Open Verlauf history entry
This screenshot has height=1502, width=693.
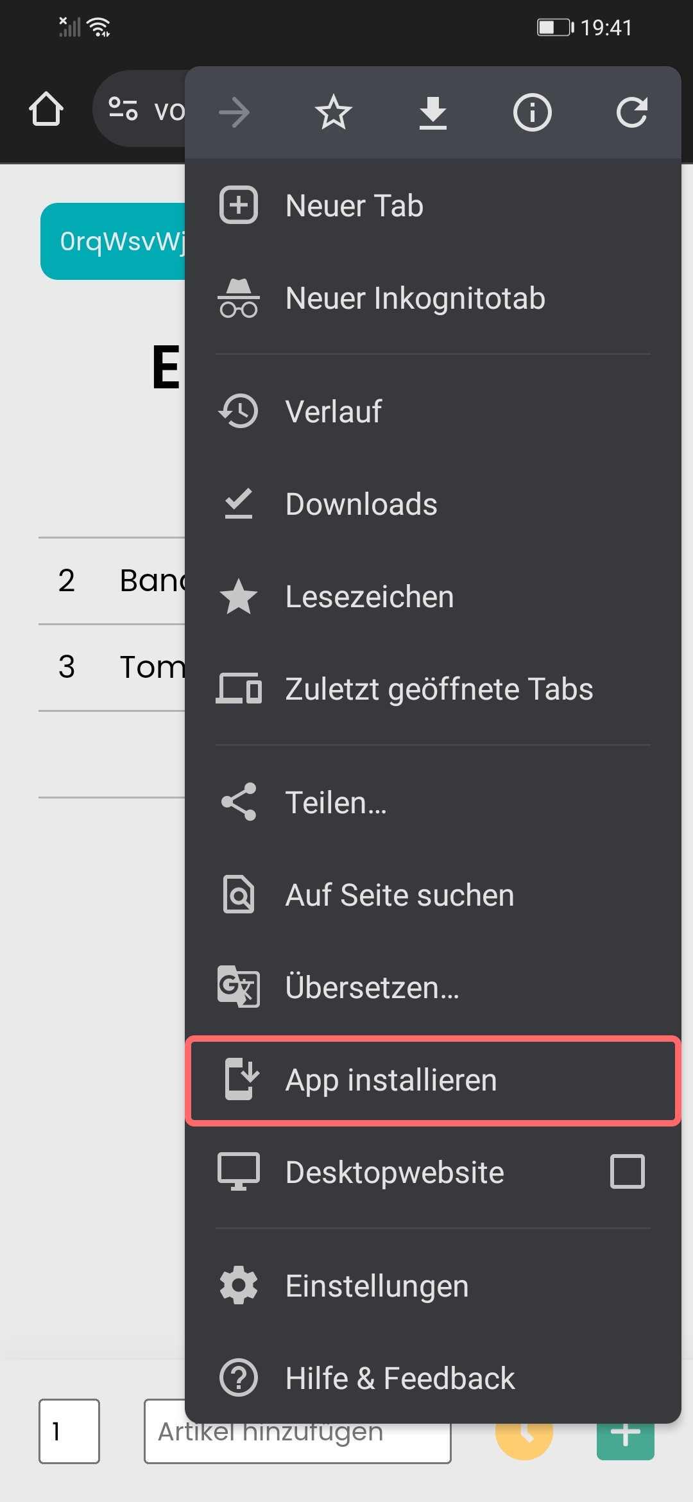coord(433,411)
